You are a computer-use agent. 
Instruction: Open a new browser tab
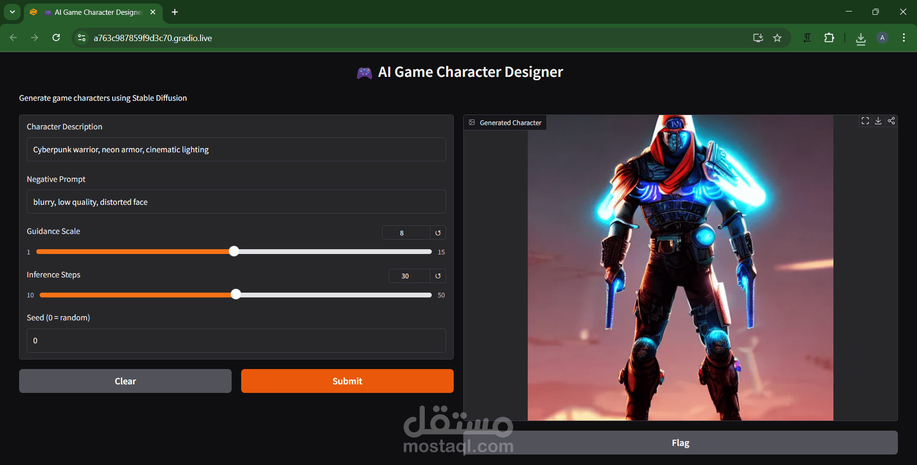[175, 12]
